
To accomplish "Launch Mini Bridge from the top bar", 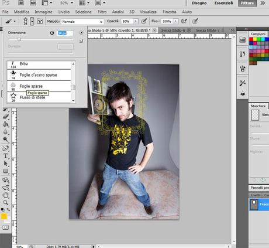I will point(33,3).
